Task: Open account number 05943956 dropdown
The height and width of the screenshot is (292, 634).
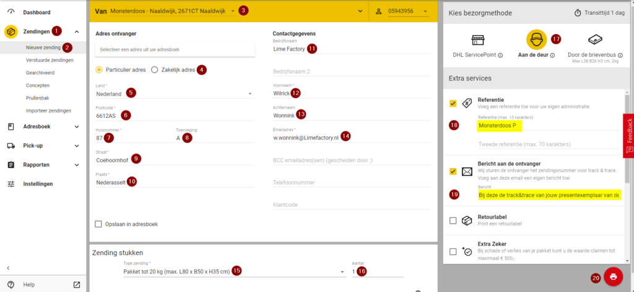Action: [425, 11]
